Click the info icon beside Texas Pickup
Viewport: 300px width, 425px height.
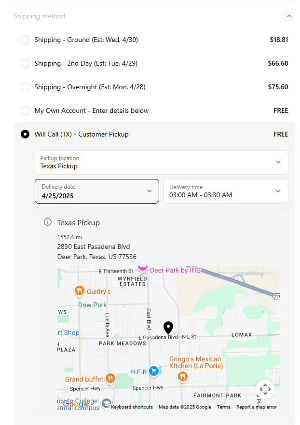[x=47, y=222]
